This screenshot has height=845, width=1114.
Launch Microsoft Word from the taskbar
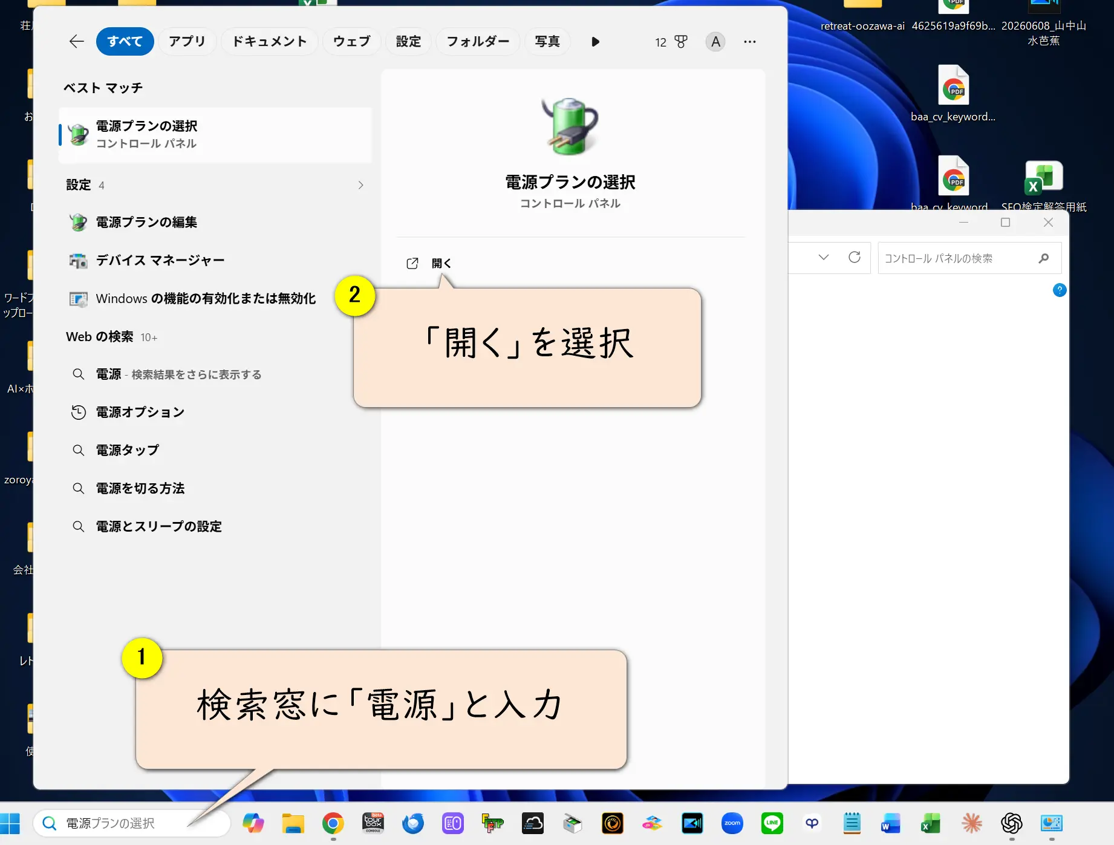click(x=891, y=823)
